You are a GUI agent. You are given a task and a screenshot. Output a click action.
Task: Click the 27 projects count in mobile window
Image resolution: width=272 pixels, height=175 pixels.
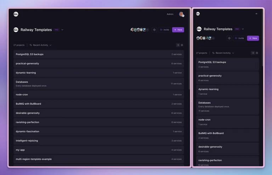click(202, 53)
